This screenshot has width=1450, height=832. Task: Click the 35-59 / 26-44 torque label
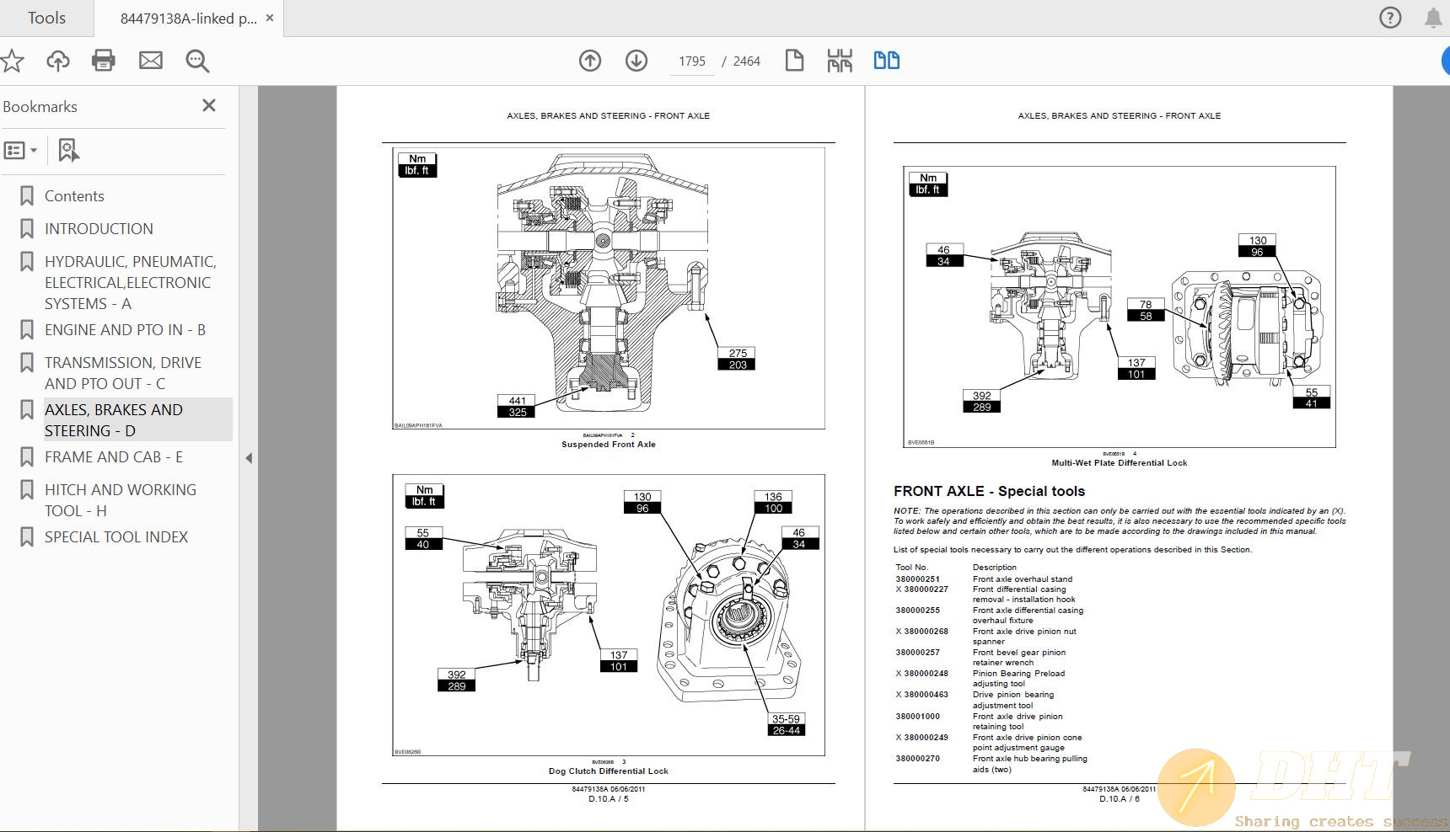coord(786,725)
